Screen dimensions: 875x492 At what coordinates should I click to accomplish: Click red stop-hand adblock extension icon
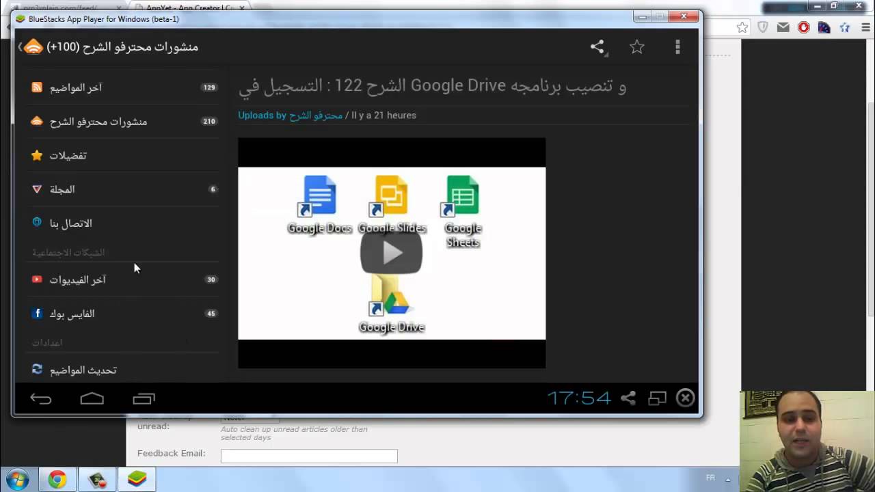coord(804,27)
